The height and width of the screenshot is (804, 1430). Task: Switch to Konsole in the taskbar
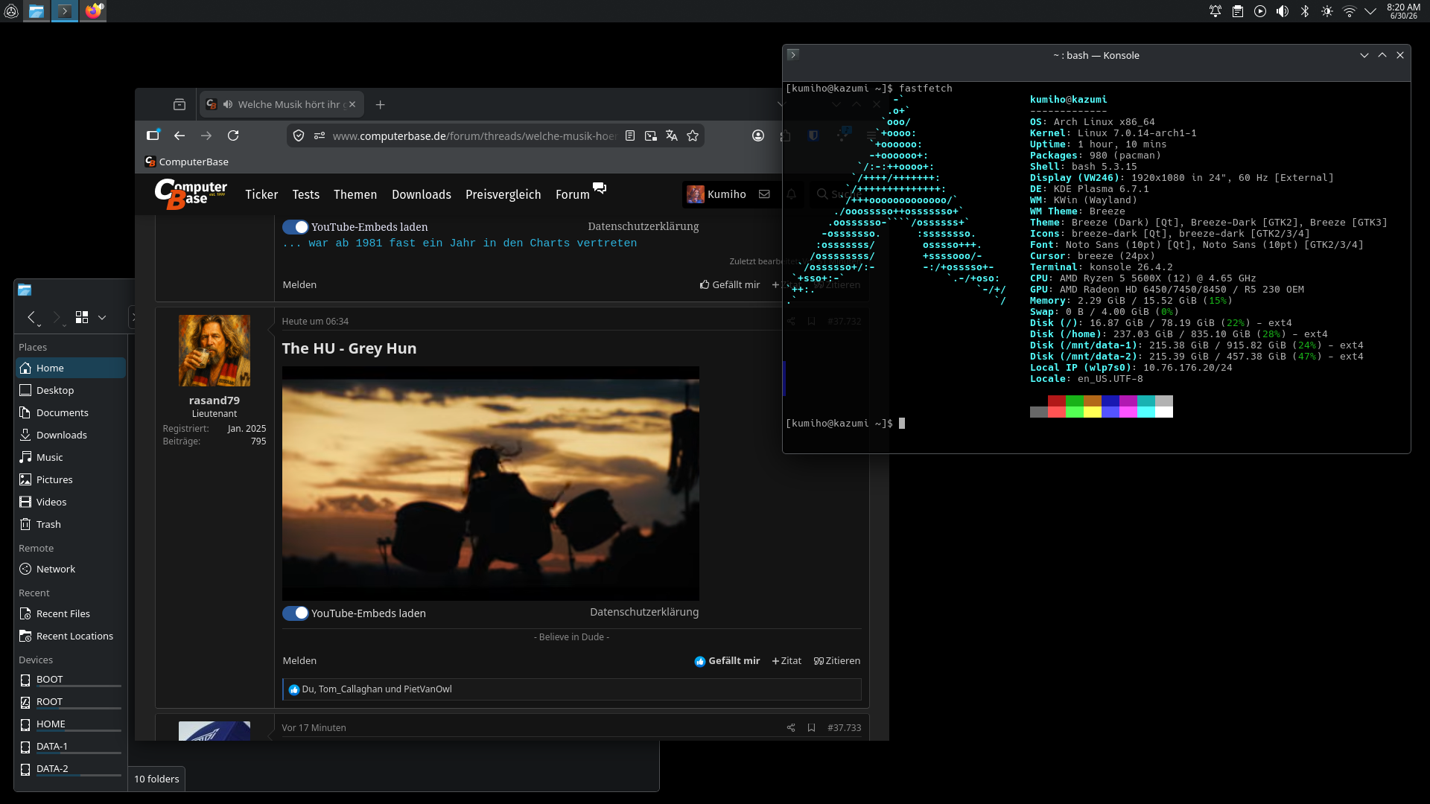[65, 11]
